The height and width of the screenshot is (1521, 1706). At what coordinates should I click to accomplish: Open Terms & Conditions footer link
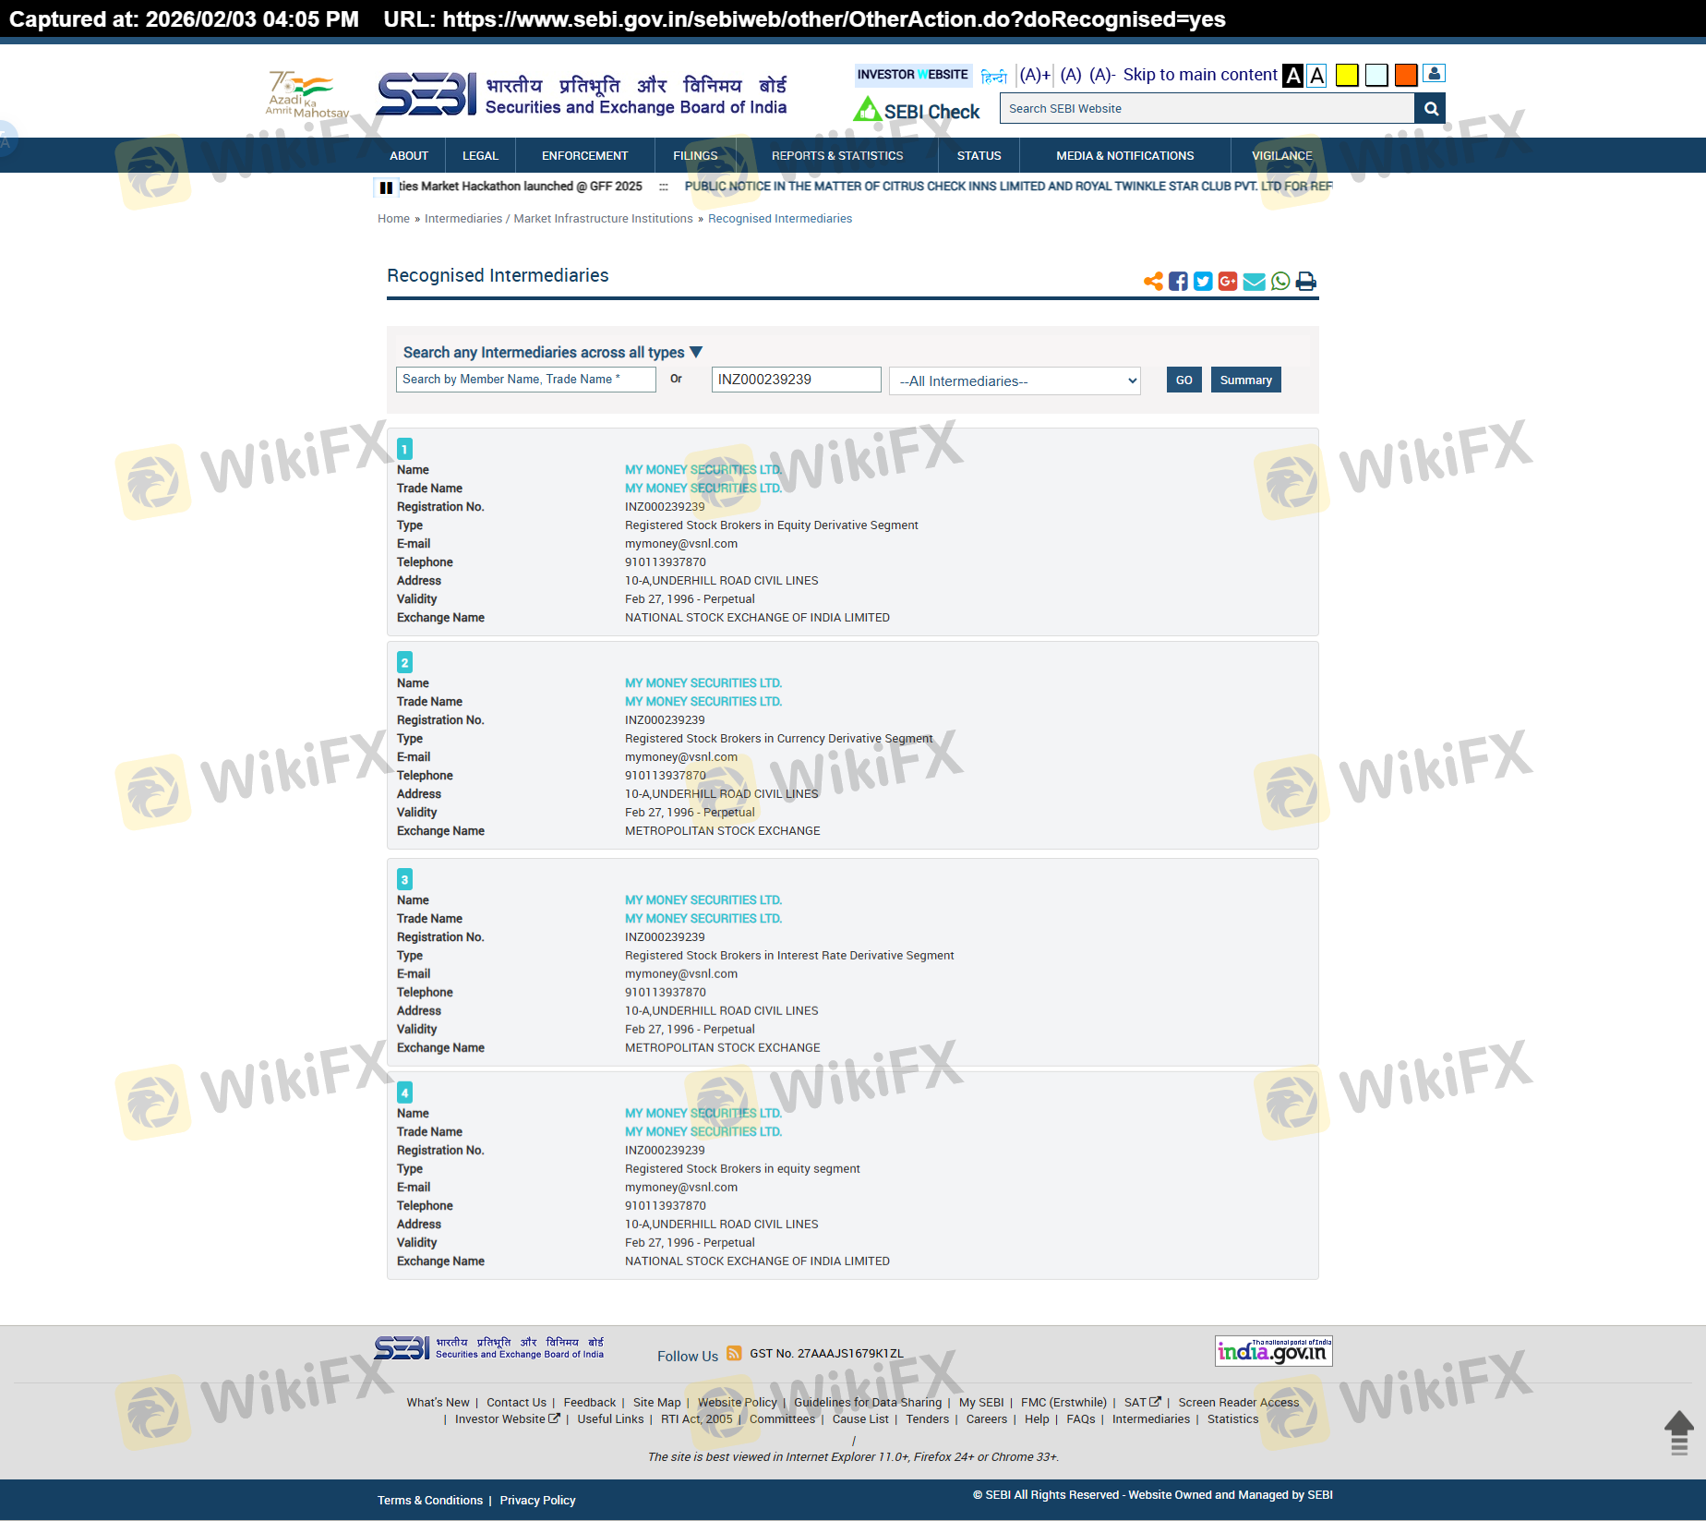tap(430, 1501)
